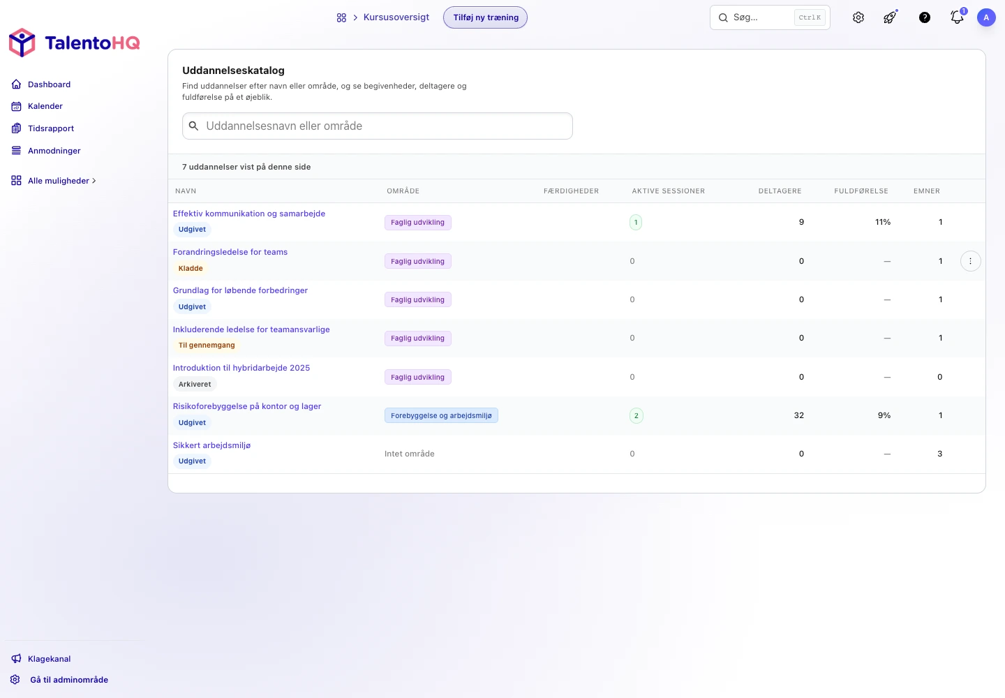Click the OMRÅDE column header
The height and width of the screenshot is (698, 1005).
[403, 191]
